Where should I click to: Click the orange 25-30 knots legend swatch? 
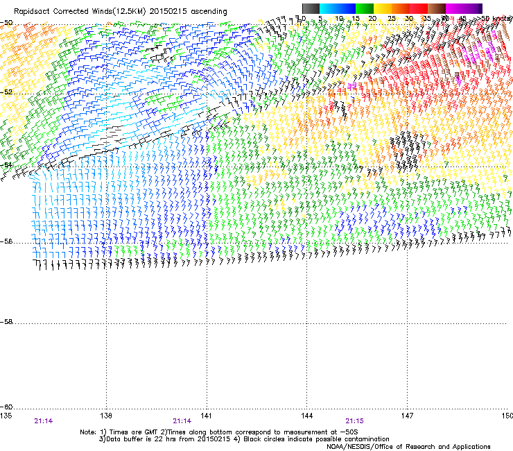[x=401, y=8]
